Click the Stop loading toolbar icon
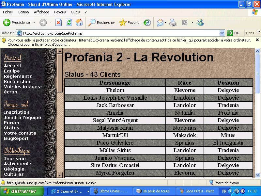261x196 pixels. [x=58, y=23]
